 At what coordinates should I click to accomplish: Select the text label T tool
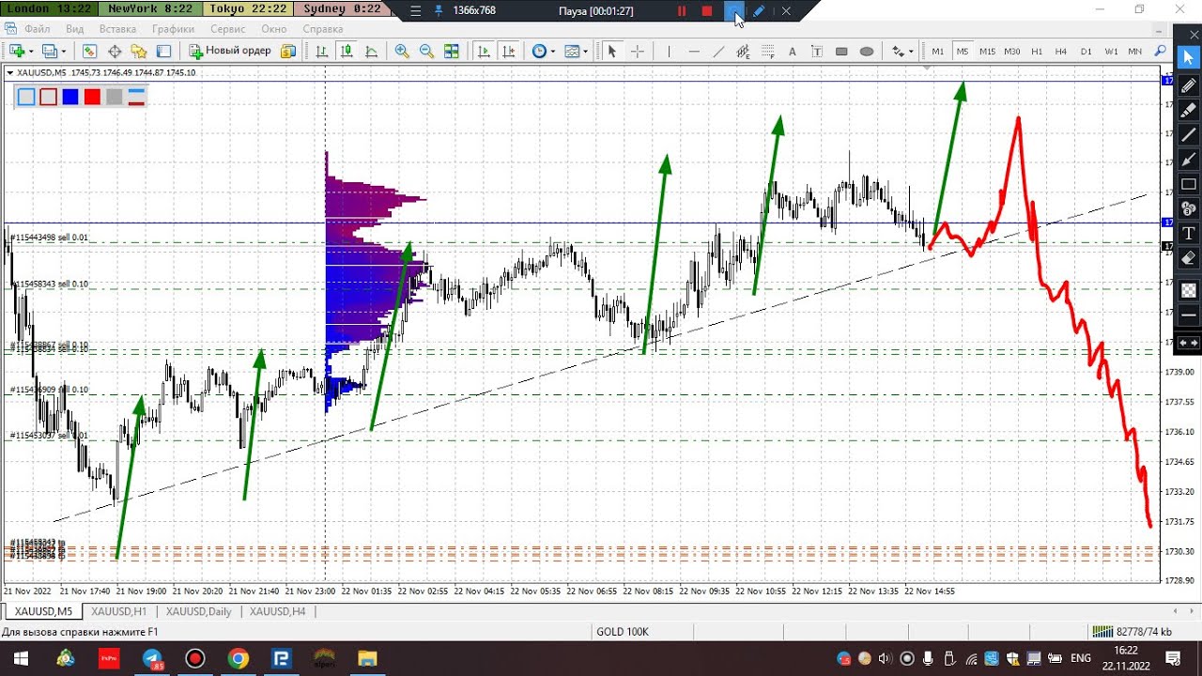click(817, 51)
